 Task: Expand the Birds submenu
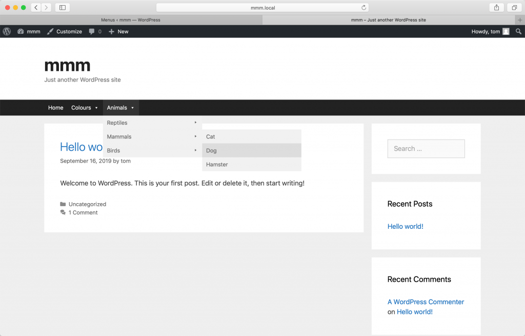pos(152,150)
